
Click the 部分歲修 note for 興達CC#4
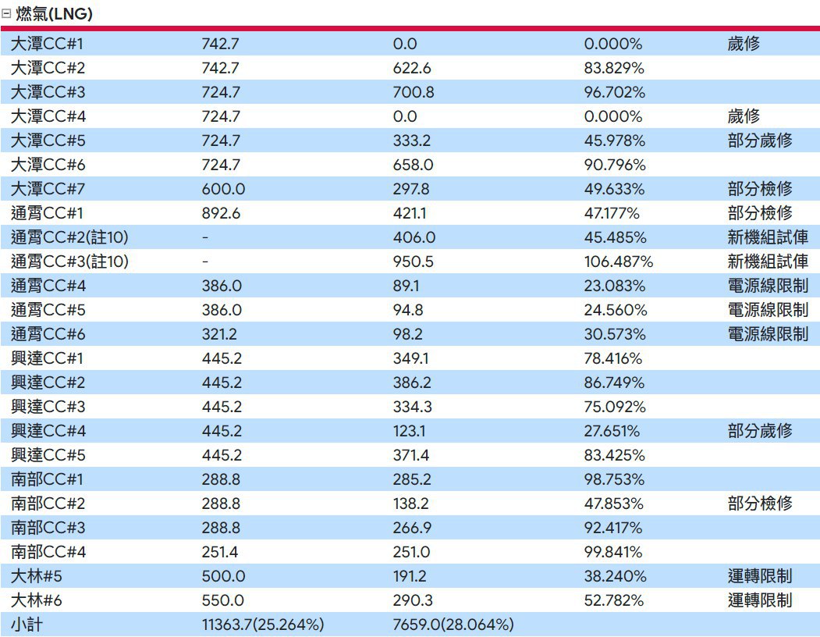pyautogui.click(x=759, y=431)
